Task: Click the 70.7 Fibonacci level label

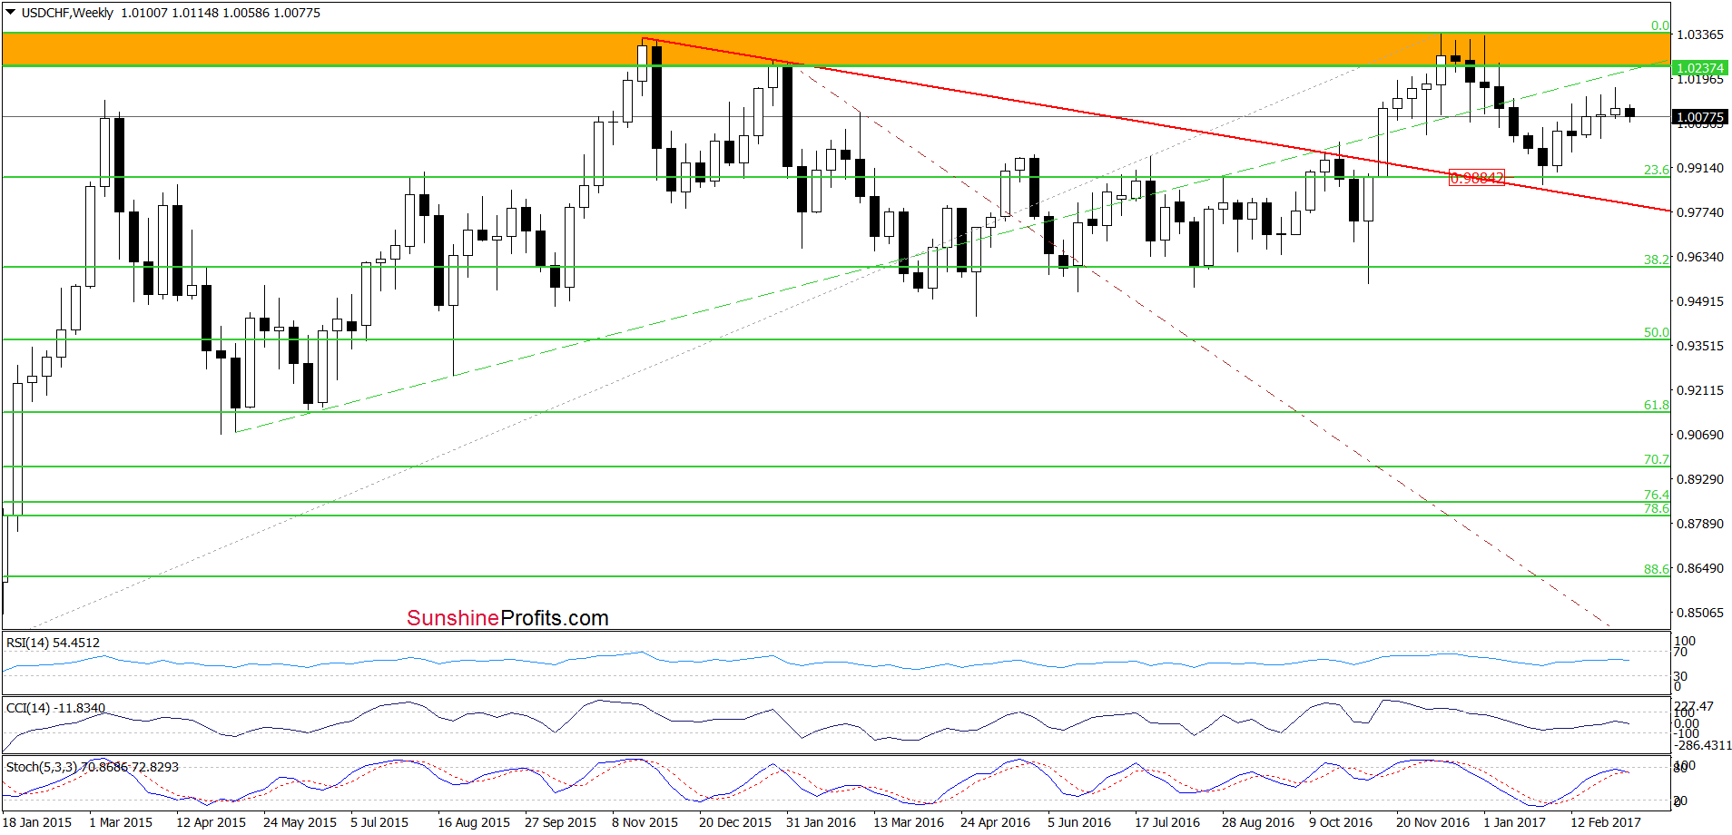Action: (x=1657, y=459)
